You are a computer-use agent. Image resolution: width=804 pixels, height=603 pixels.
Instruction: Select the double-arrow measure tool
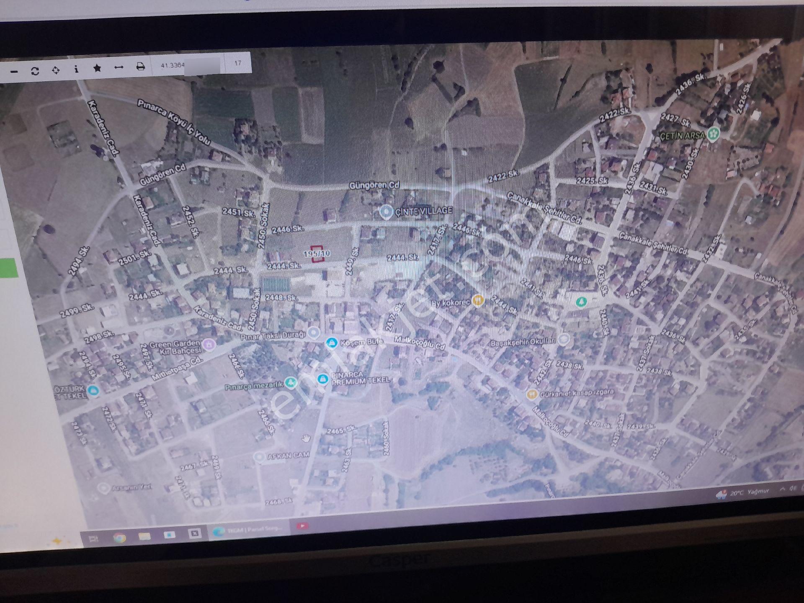119,67
